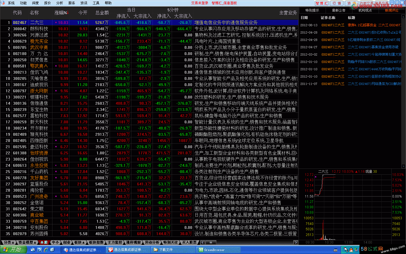
Task: Click the 智博汇_信息面板 link in title bar
Action: pyautogui.click(x=224, y=3)
